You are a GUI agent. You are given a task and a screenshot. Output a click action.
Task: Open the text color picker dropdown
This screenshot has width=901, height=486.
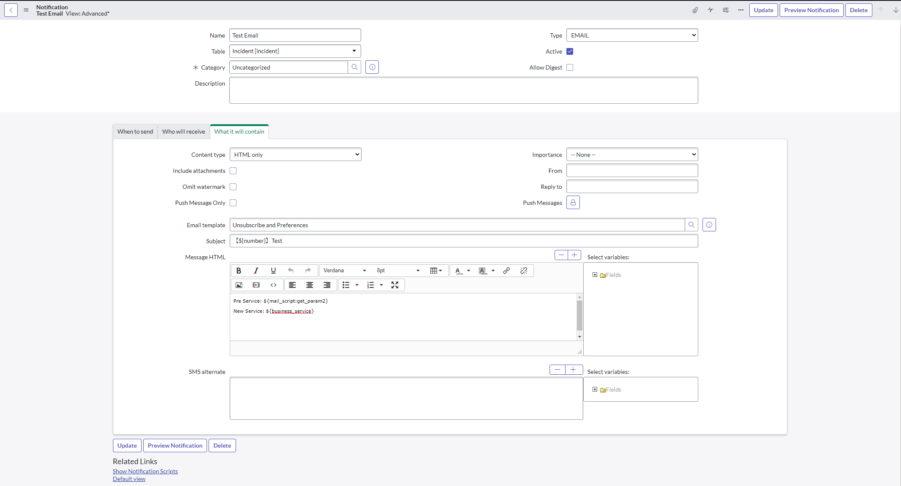coord(468,271)
